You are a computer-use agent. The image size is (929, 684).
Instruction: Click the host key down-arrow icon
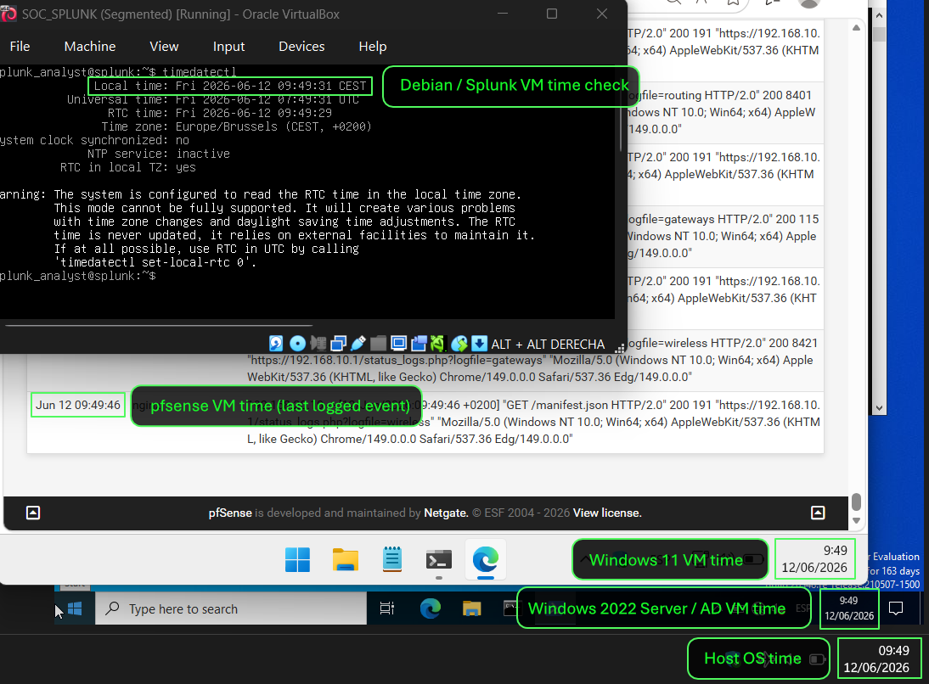tap(479, 344)
